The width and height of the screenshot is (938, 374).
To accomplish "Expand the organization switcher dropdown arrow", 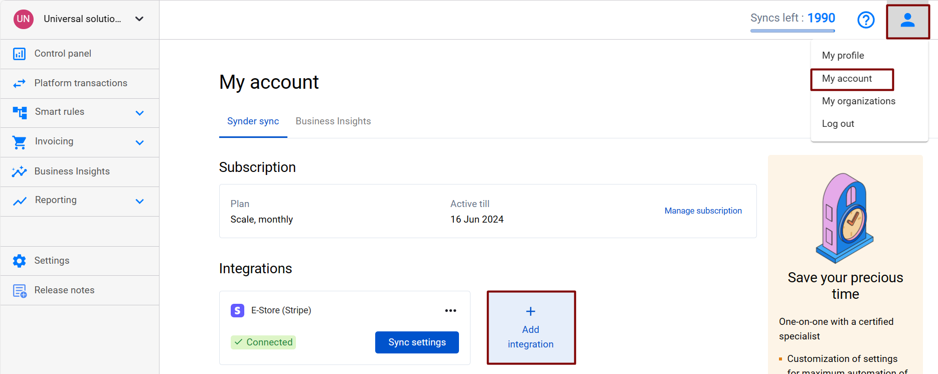I will (139, 19).
